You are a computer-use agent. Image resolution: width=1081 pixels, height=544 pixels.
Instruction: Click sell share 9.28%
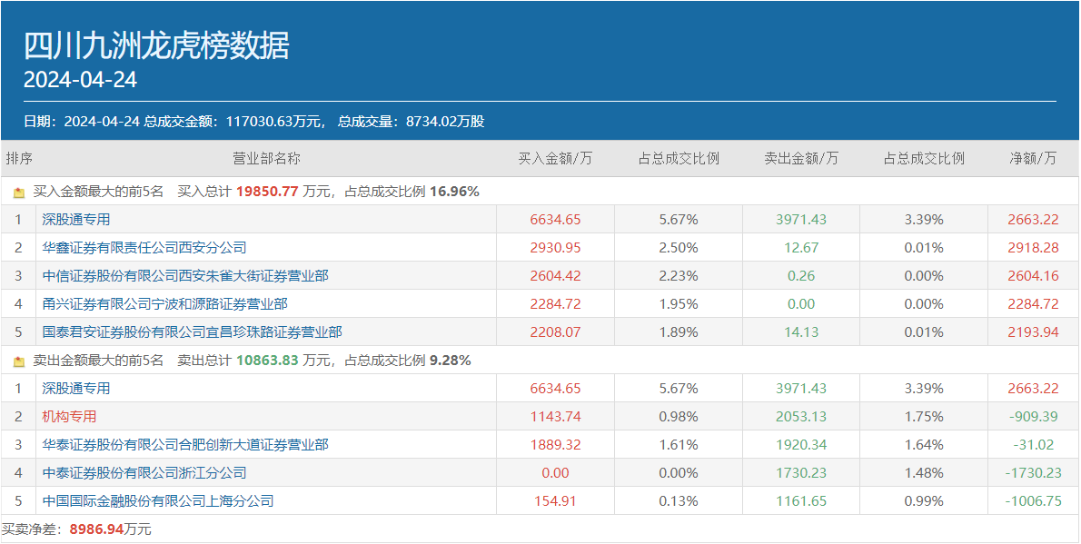point(451,361)
